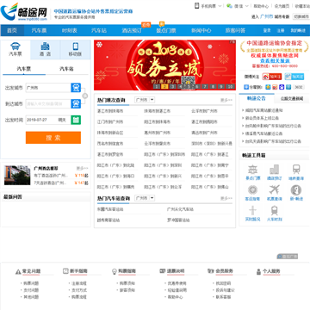Select banner slide indicator 10
This screenshot has width=310, height=310.
pyautogui.click(x=230, y=86)
